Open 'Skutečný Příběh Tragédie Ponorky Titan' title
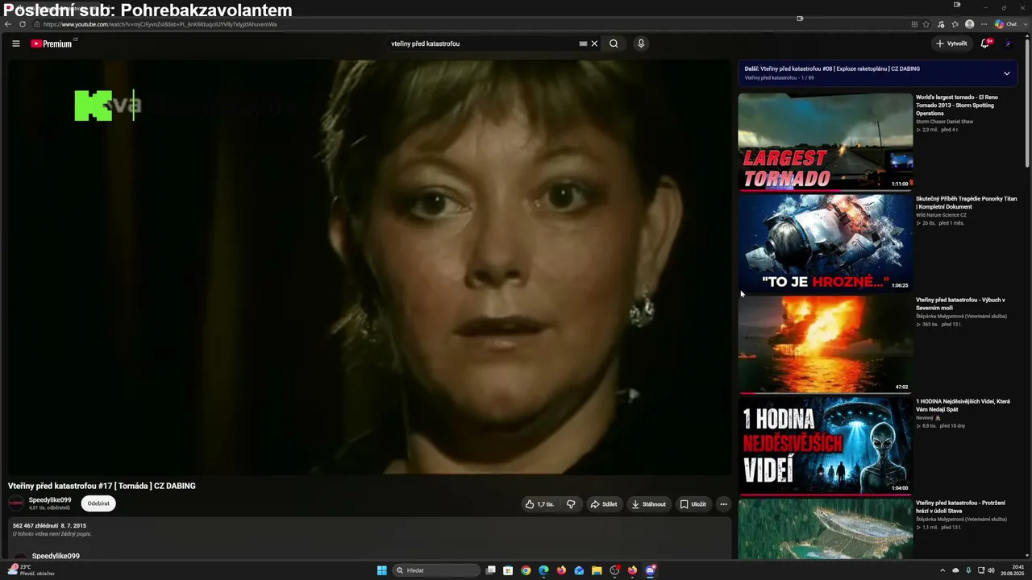Screen dimensions: 1032x580 (966, 202)
